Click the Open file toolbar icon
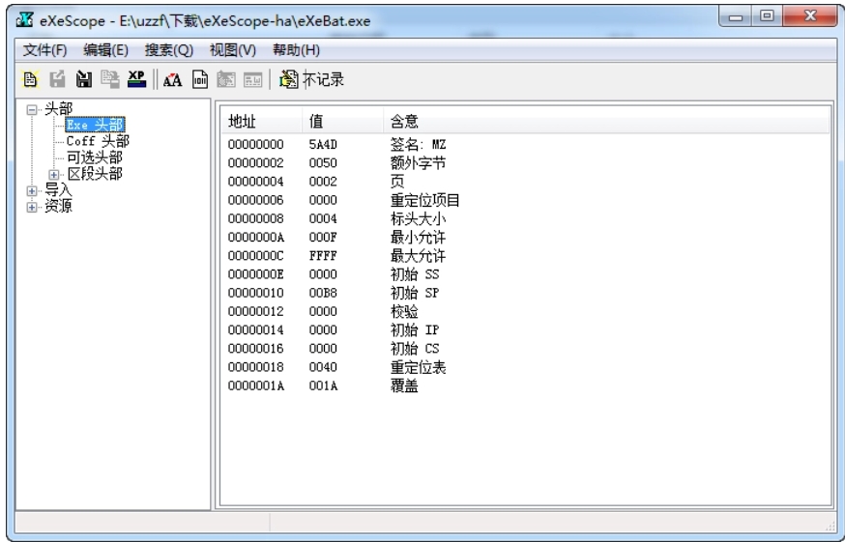845x542 pixels. tap(30, 80)
